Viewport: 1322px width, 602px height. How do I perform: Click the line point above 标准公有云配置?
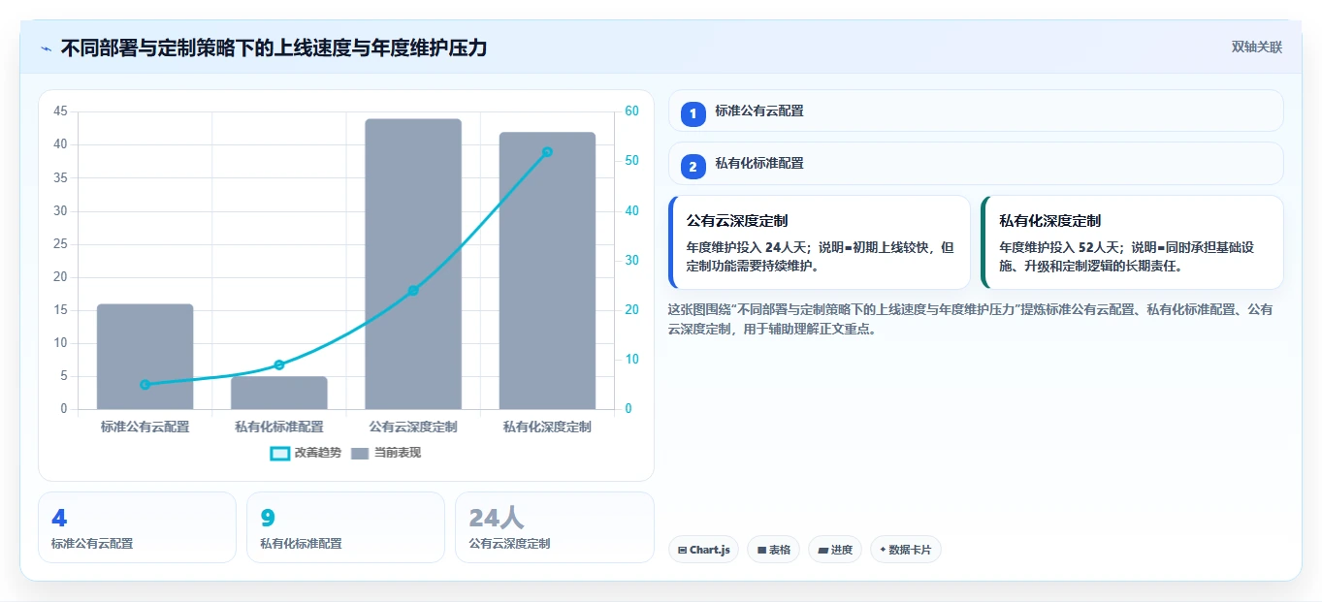point(145,385)
